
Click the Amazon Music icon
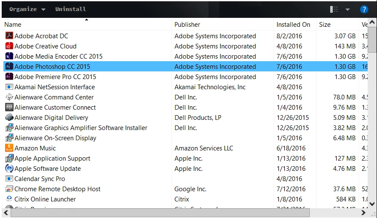[x=9, y=148]
